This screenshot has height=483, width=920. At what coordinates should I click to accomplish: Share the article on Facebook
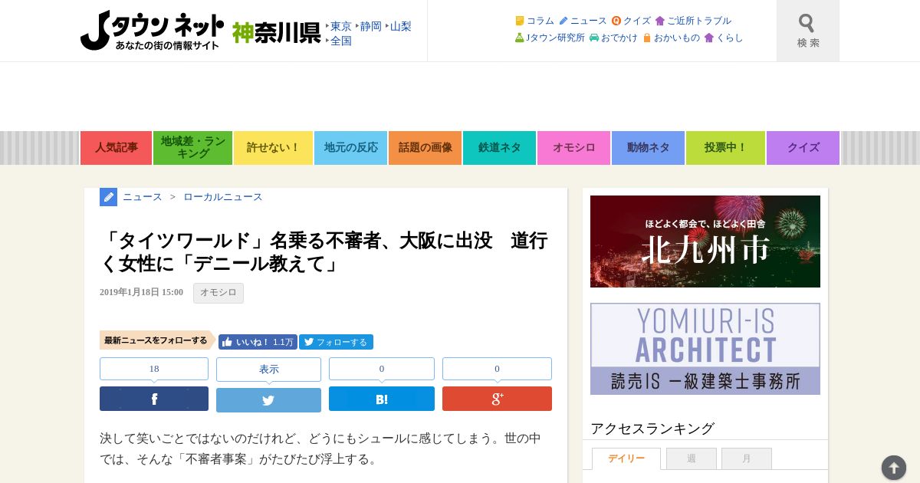(154, 399)
